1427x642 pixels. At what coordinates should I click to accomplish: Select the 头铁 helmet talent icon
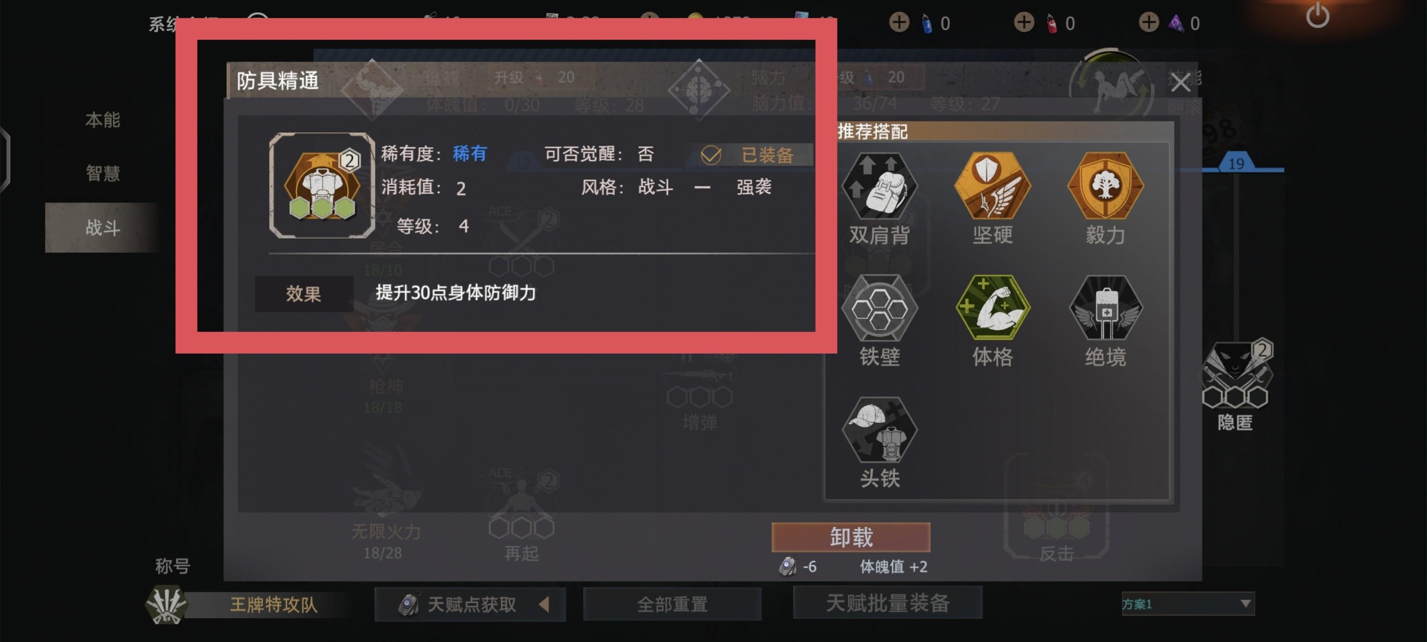coord(880,430)
